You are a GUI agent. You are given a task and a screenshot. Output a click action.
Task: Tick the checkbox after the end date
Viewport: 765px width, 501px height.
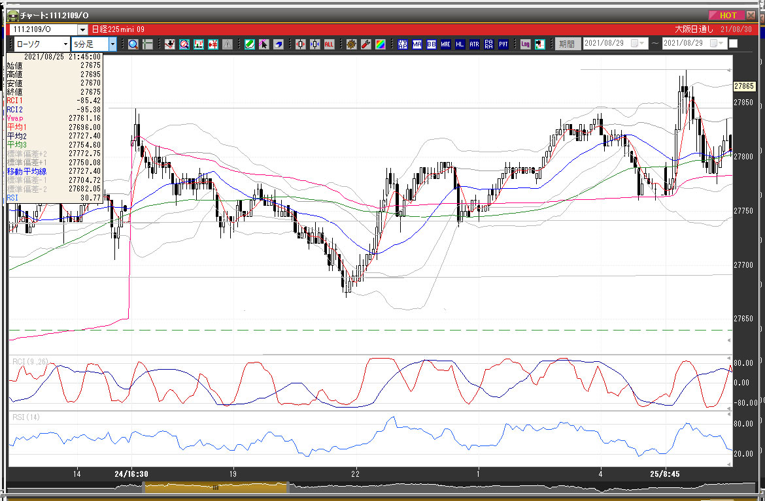pos(733,44)
